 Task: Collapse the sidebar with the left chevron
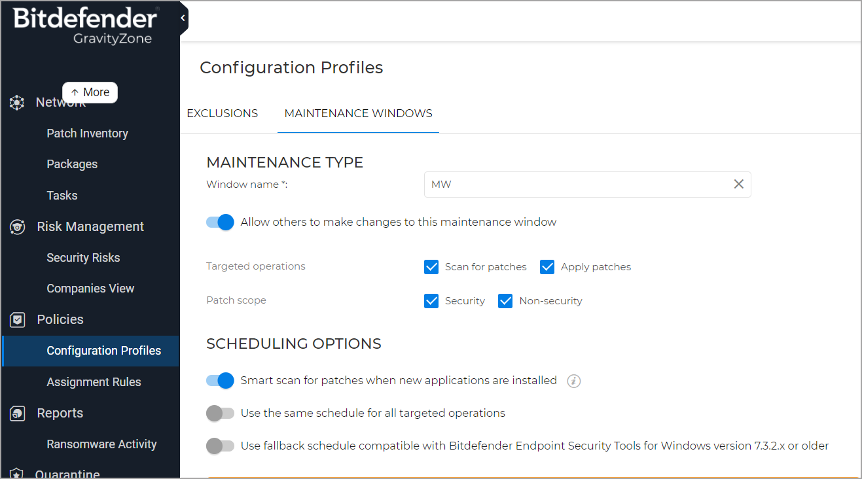coord(181,18)
